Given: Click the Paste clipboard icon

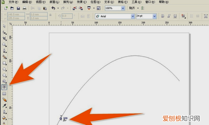Looking at the screenshot, I should point(45,8).
